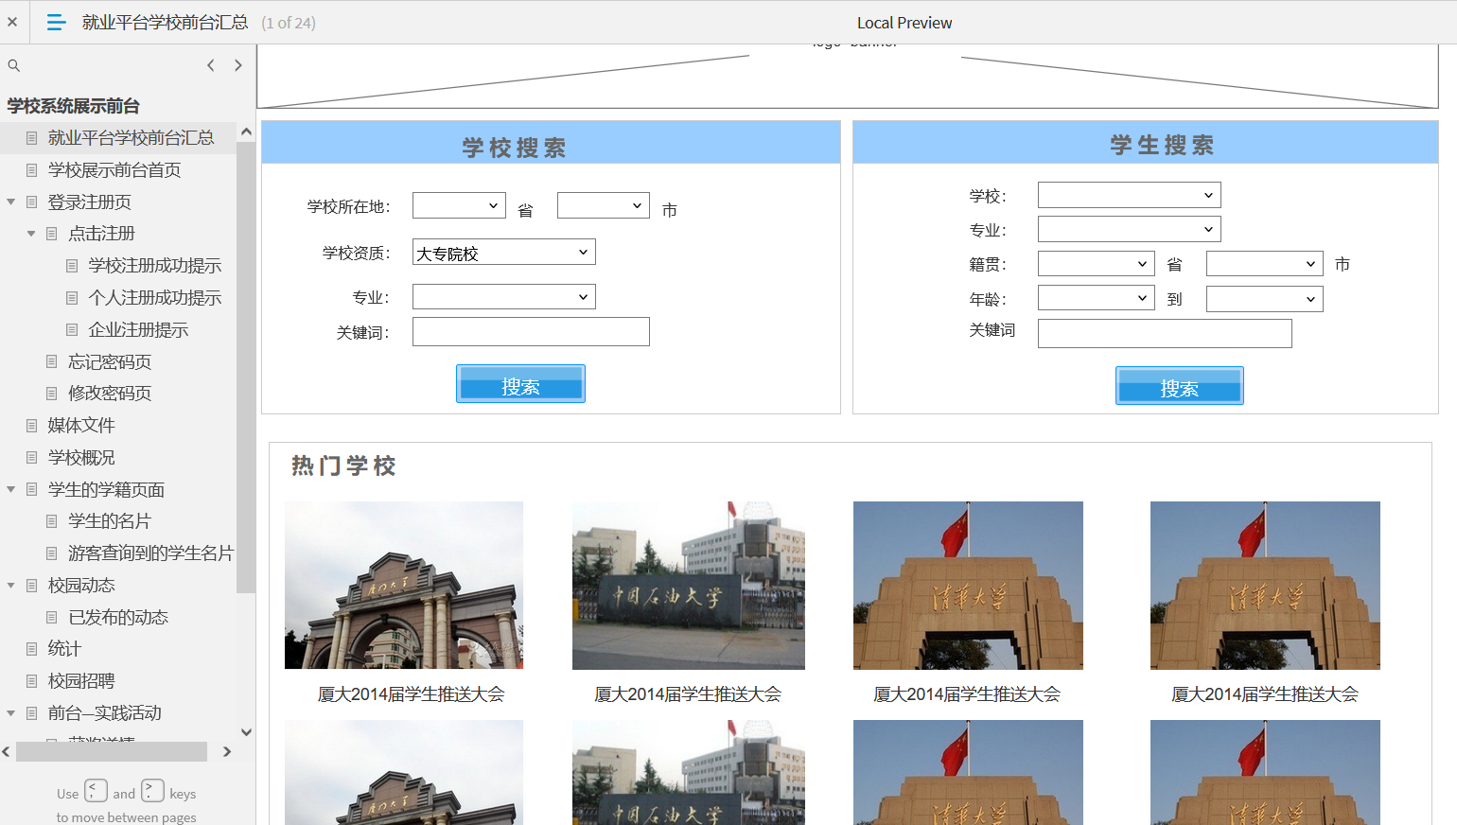Screen dimensions: 1457x825
Task: Click sitemap horizontal scroll right arrow
Action: coord(227,752)
